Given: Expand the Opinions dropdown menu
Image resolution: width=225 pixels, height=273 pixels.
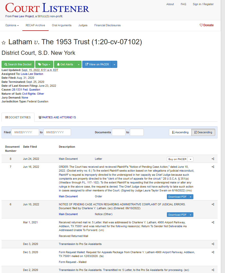Looking at the screenshot, I should [x=12, y=25].
